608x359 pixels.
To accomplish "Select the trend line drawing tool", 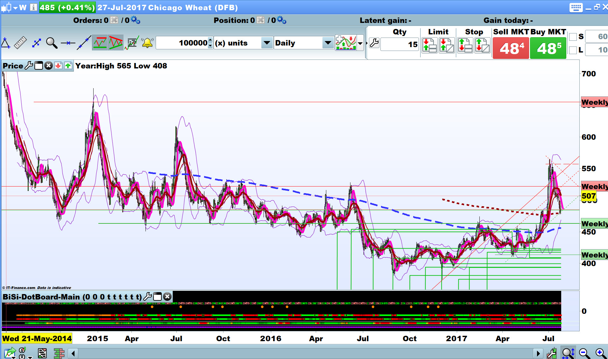I will pos(84,43).
